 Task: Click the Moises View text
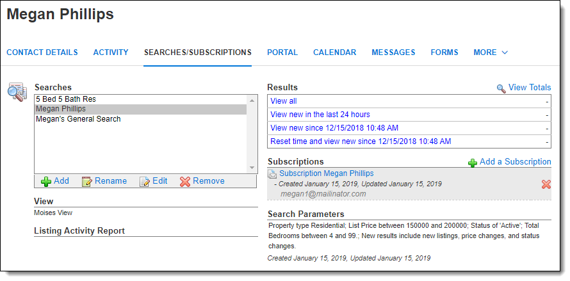53,213
